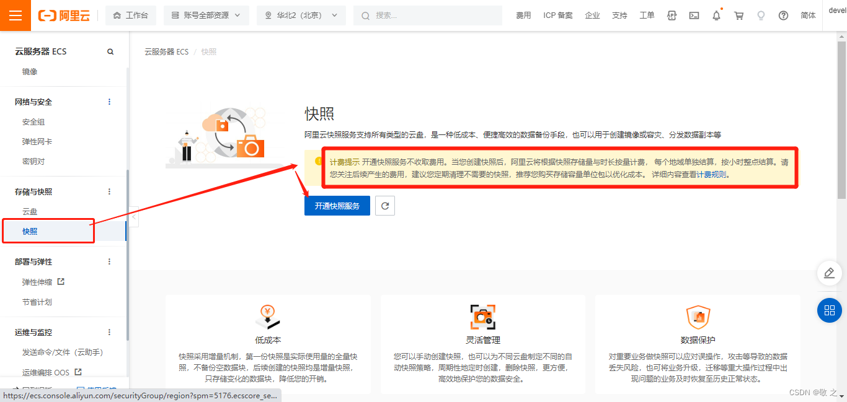Click the 灵活管理 camera icon
The image size is (847, 402).
[x=483, y=317]
